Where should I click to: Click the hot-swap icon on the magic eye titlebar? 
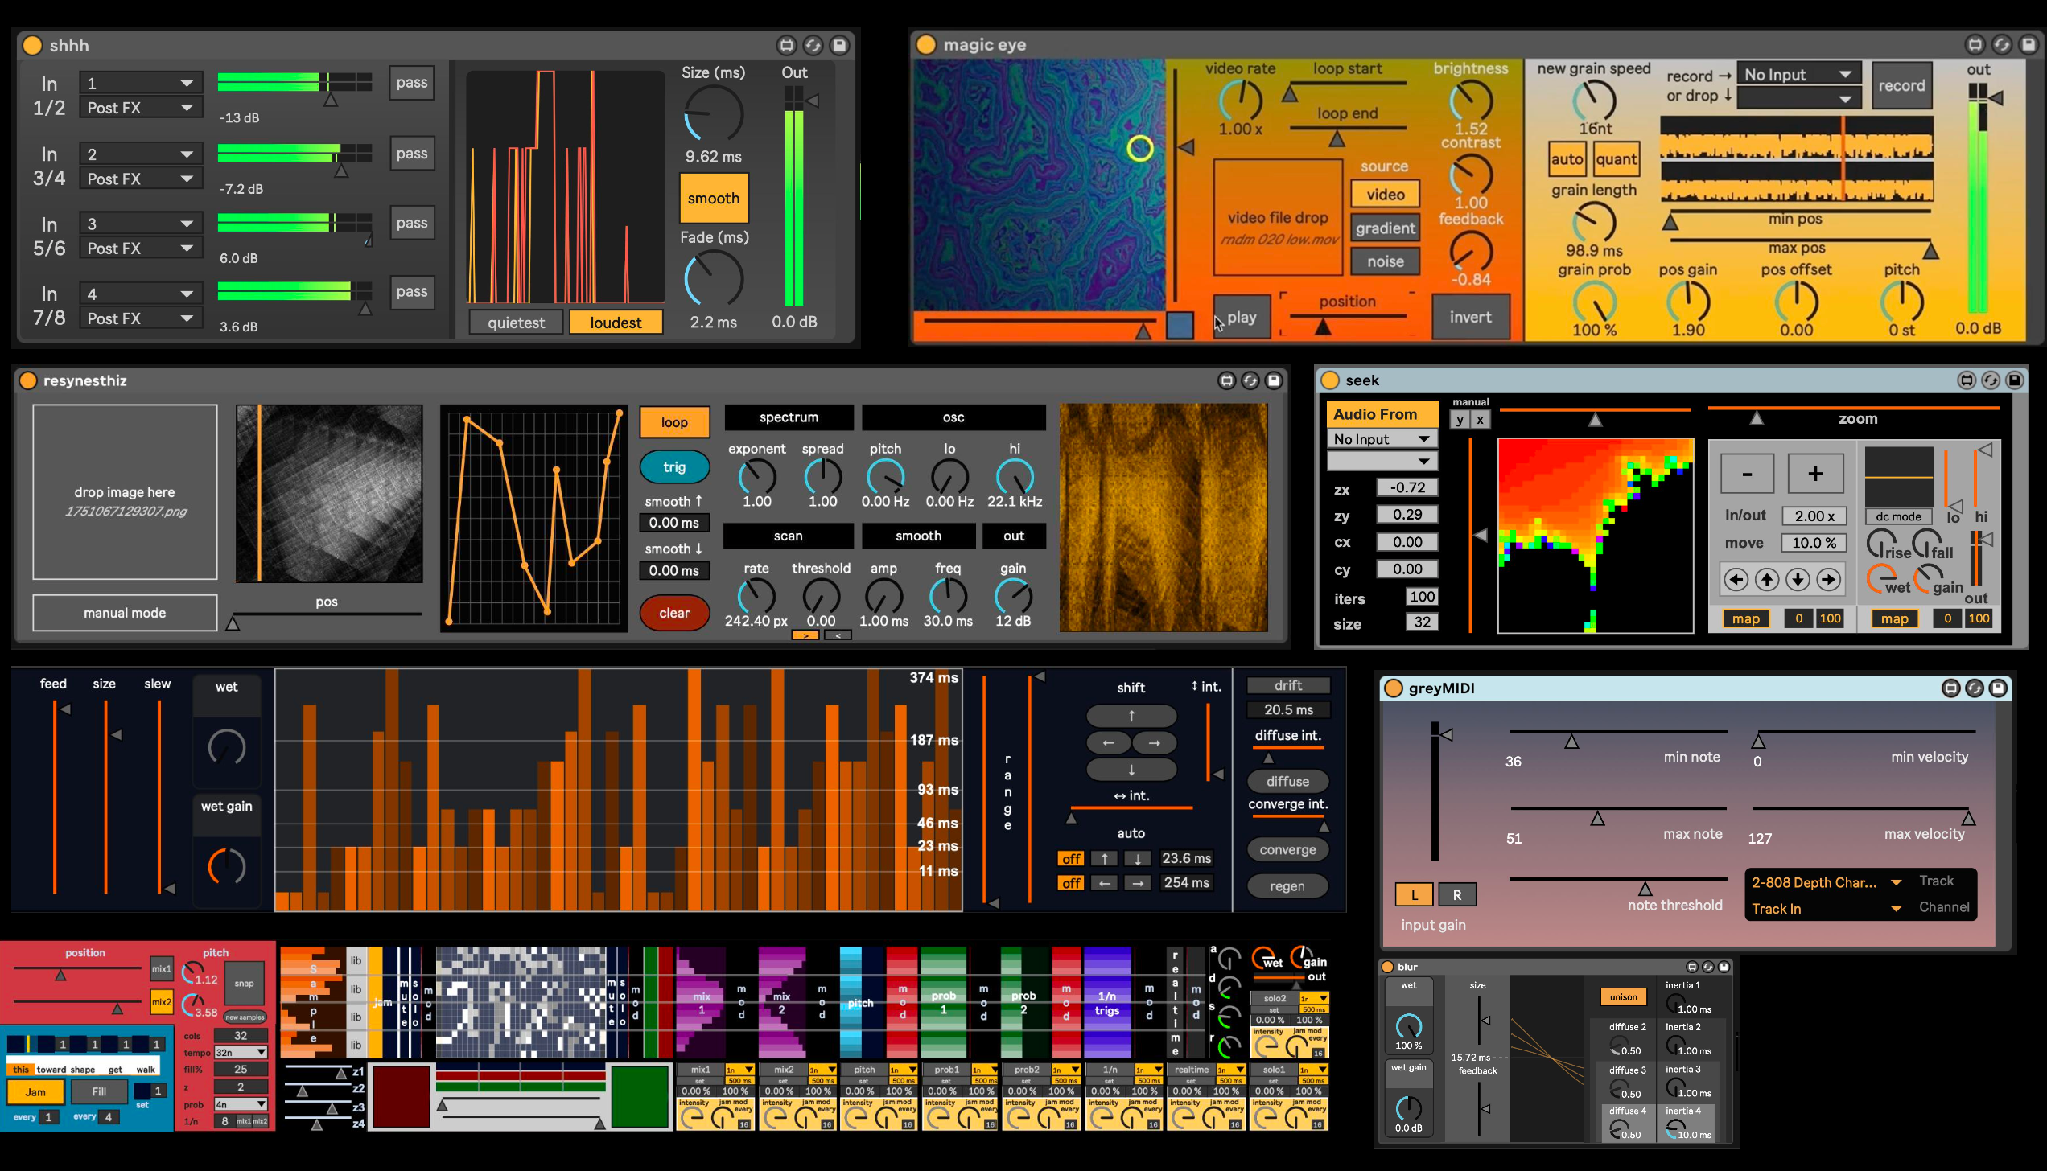[2002, 46]
